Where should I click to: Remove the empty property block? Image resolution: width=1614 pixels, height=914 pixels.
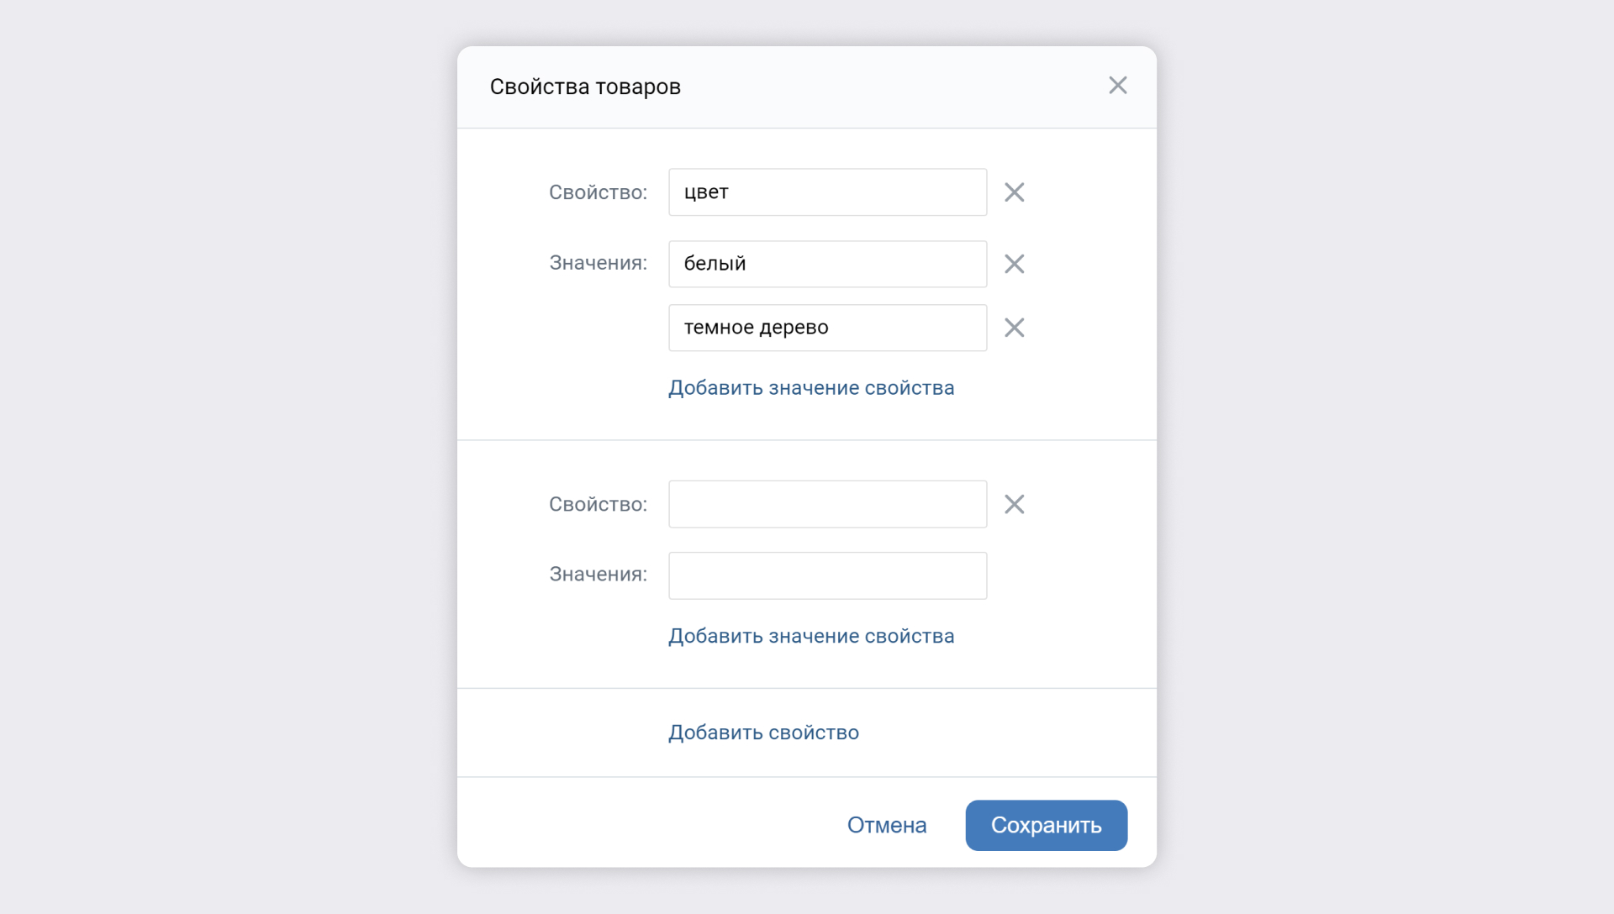(x=1014, y=504)
